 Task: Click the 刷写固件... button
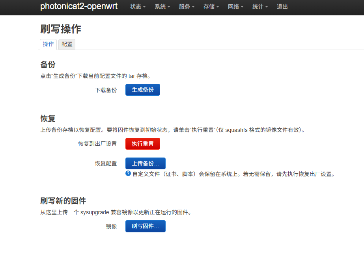[145, 226]
